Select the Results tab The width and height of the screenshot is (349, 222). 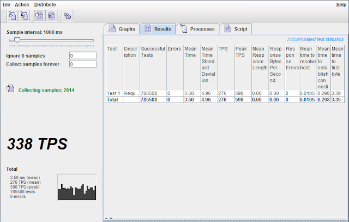tap(157, 29)
